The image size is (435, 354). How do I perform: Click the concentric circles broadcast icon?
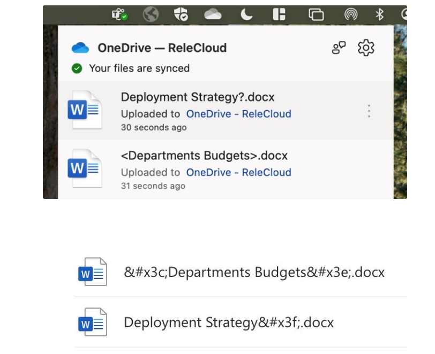(351, 16)
